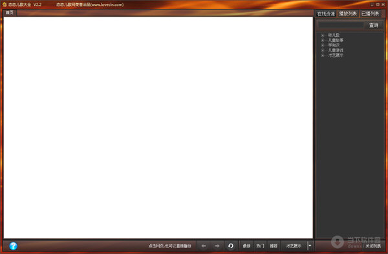Refresh the page with the circular arrow
388x254 pixels.
coord(231,246)
